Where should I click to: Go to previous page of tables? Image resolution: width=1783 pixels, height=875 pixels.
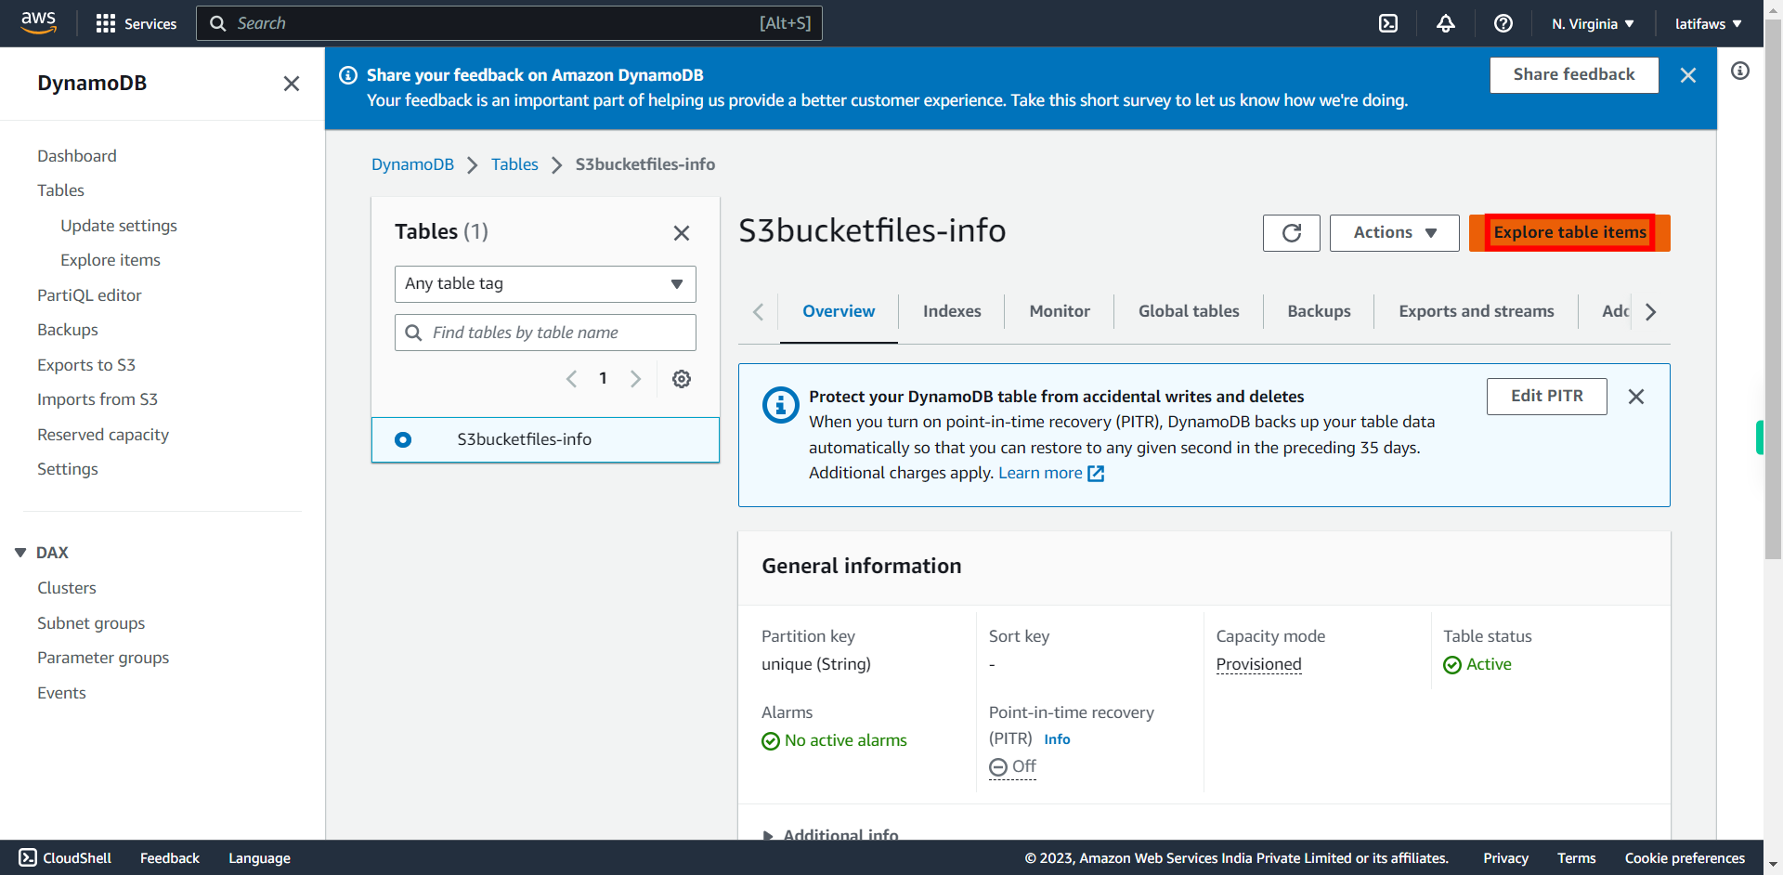(x=571, y=379)
